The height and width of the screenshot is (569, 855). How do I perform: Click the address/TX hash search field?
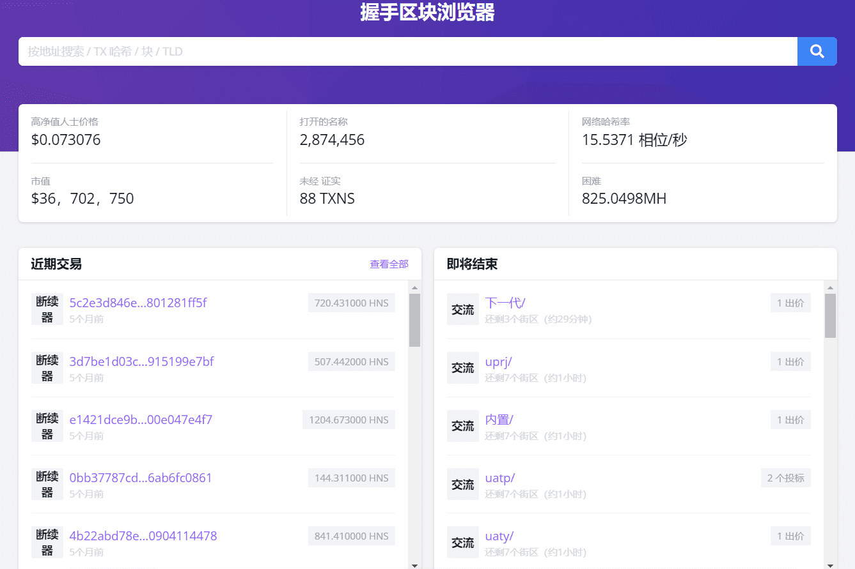(x=408, y=51)
